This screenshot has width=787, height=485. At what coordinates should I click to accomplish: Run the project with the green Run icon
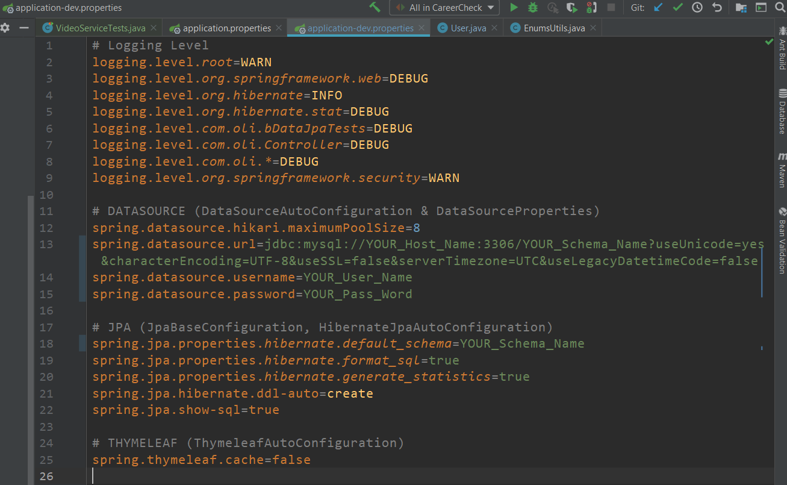pyautogui.click(x=514, y=8)
